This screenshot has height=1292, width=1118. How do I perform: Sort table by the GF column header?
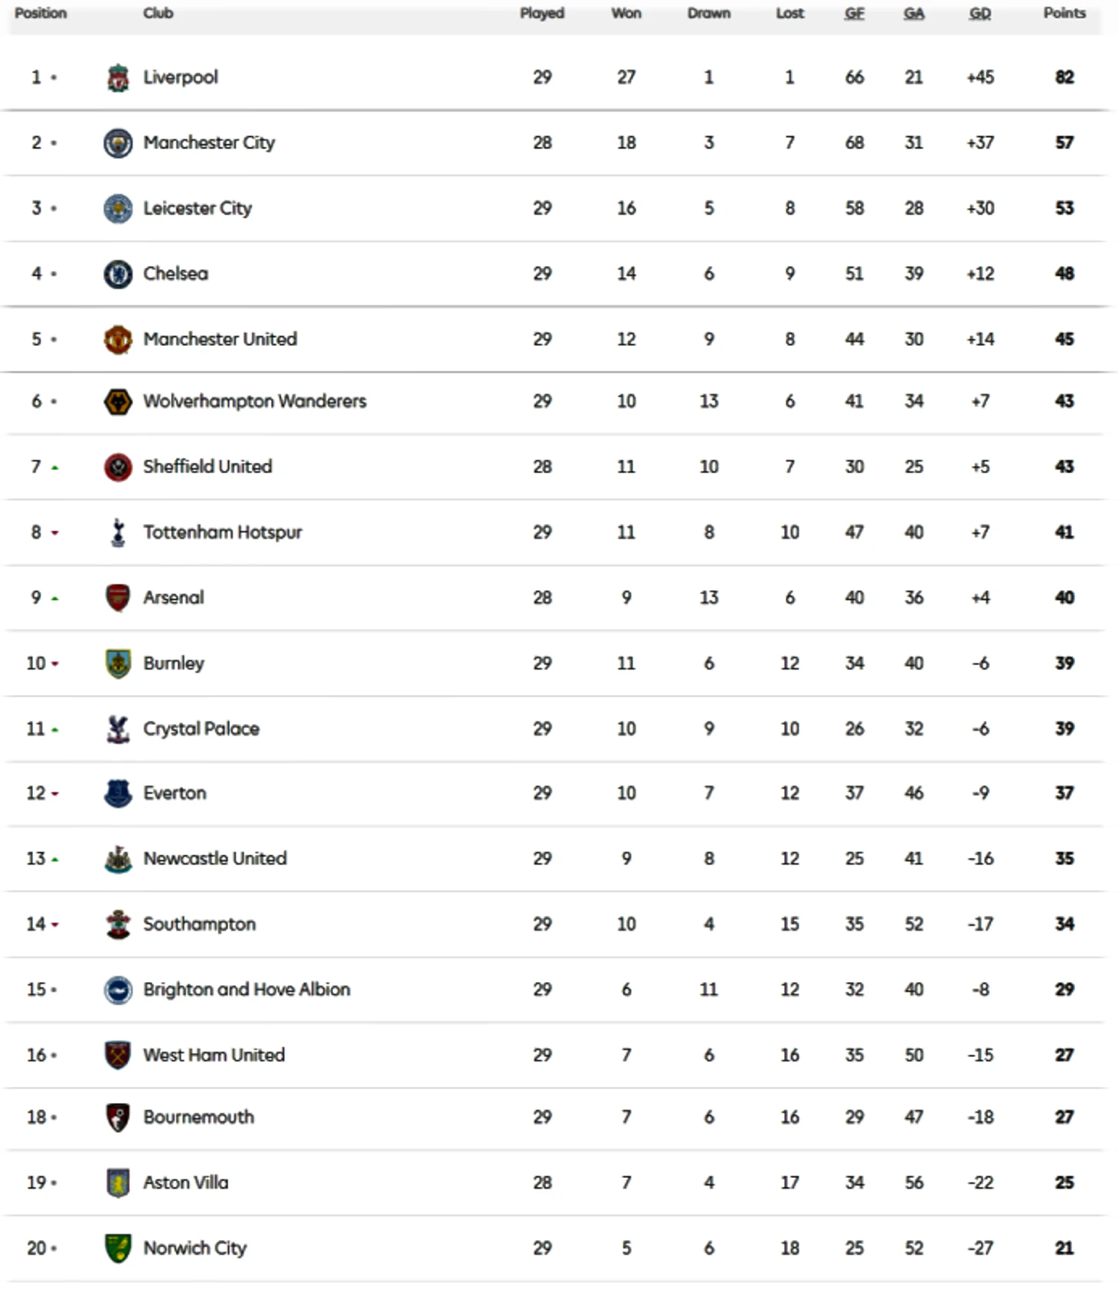pos(855,13)
